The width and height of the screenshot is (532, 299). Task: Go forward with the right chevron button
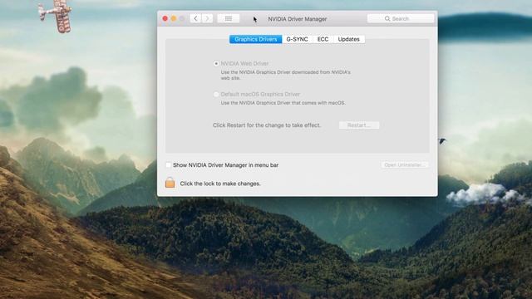coord(207,18)
